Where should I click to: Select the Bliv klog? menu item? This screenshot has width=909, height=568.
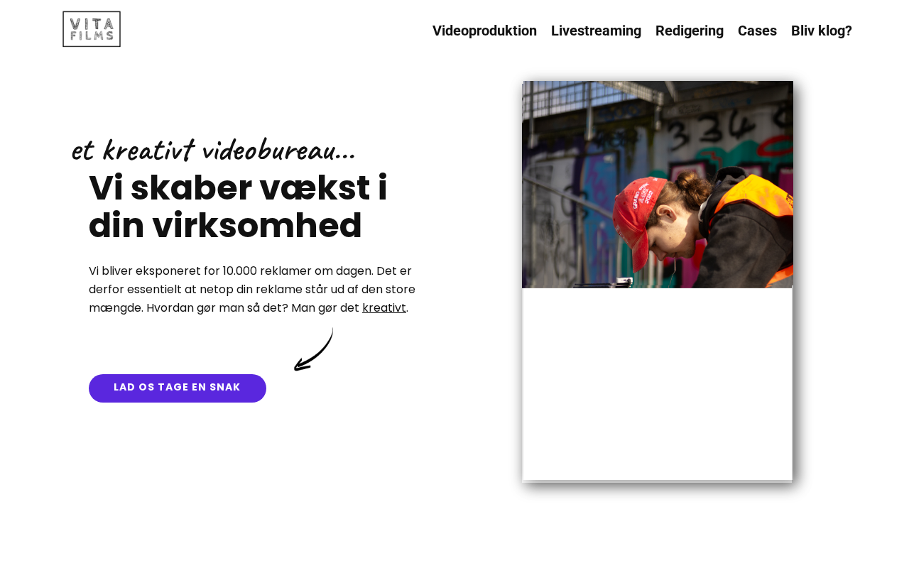tap(822, 31)
